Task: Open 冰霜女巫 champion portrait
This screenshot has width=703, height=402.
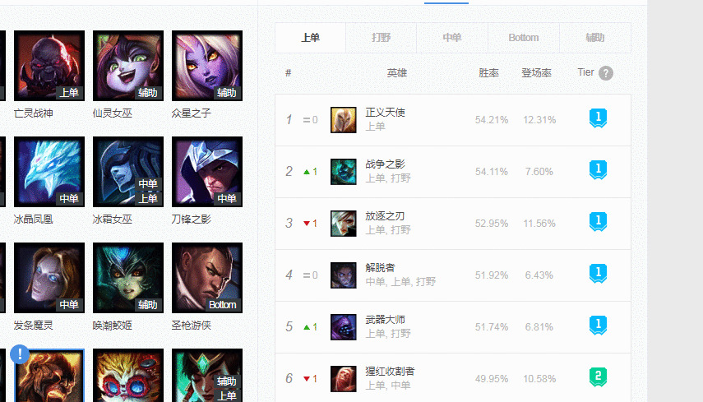Action: 128,172
